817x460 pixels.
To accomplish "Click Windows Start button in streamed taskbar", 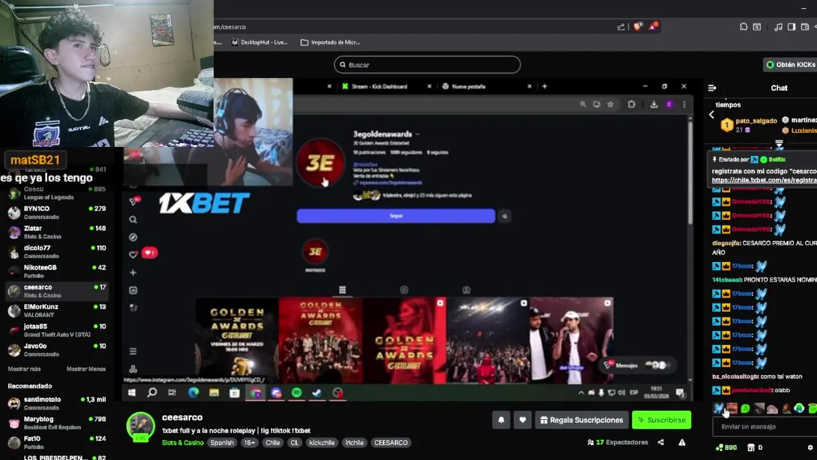I will [132, 393].
